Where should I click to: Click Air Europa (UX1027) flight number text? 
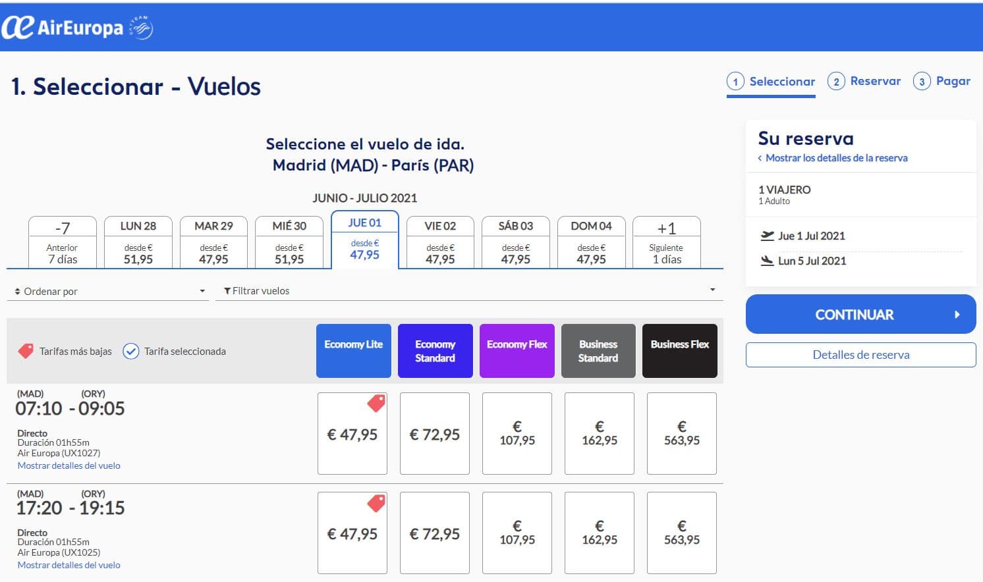click(59, 453)
